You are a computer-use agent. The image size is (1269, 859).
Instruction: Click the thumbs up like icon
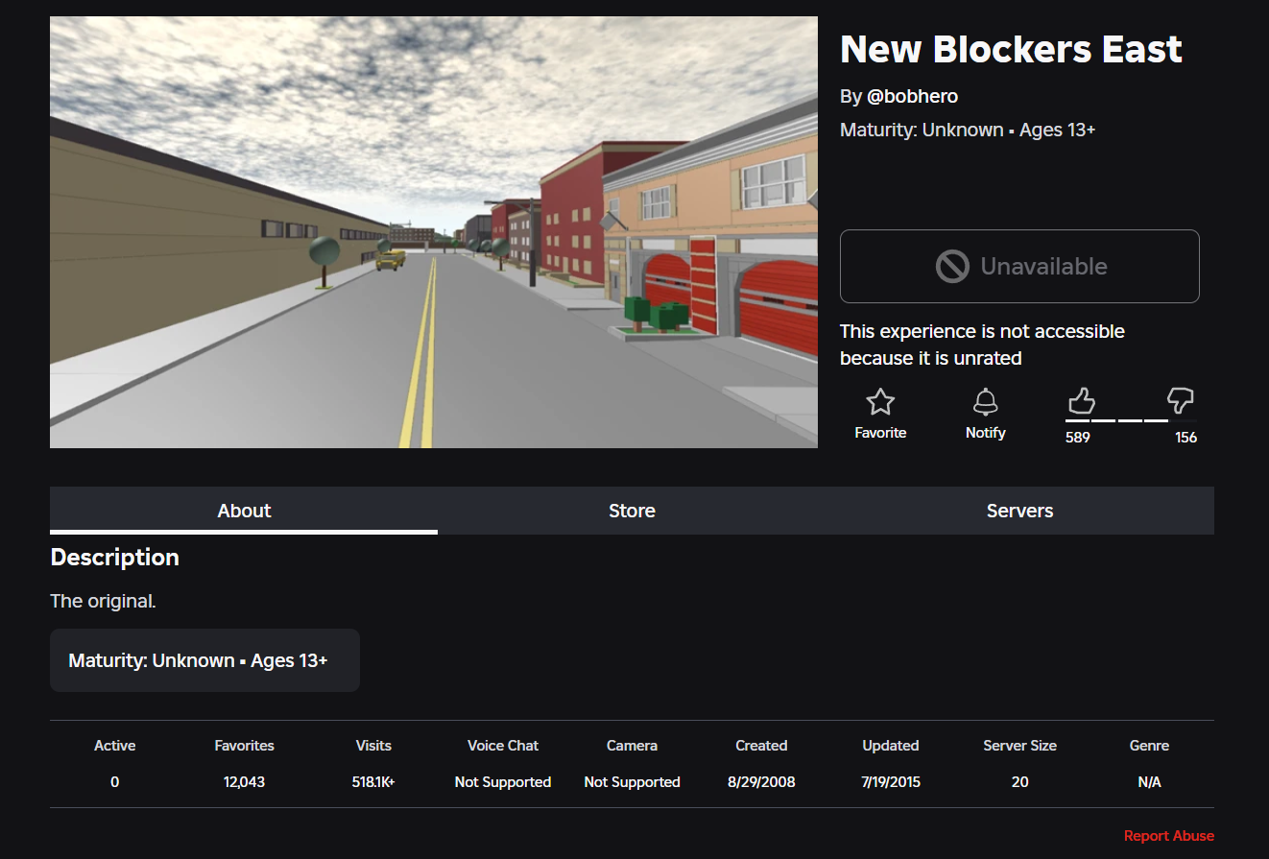click(1081, 400)
